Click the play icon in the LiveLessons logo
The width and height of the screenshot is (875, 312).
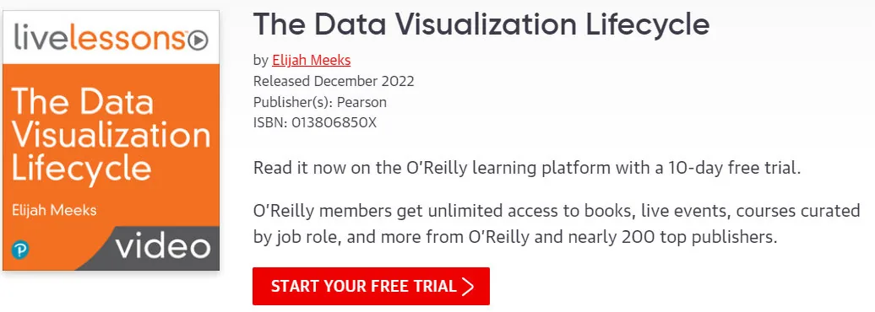pyautogui.click(x=197, y=40)
